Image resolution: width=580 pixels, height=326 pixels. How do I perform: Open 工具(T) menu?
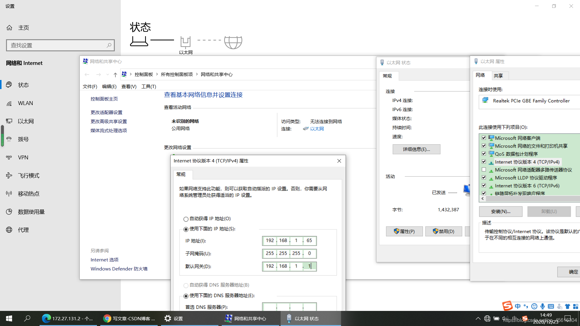(149, 87)
